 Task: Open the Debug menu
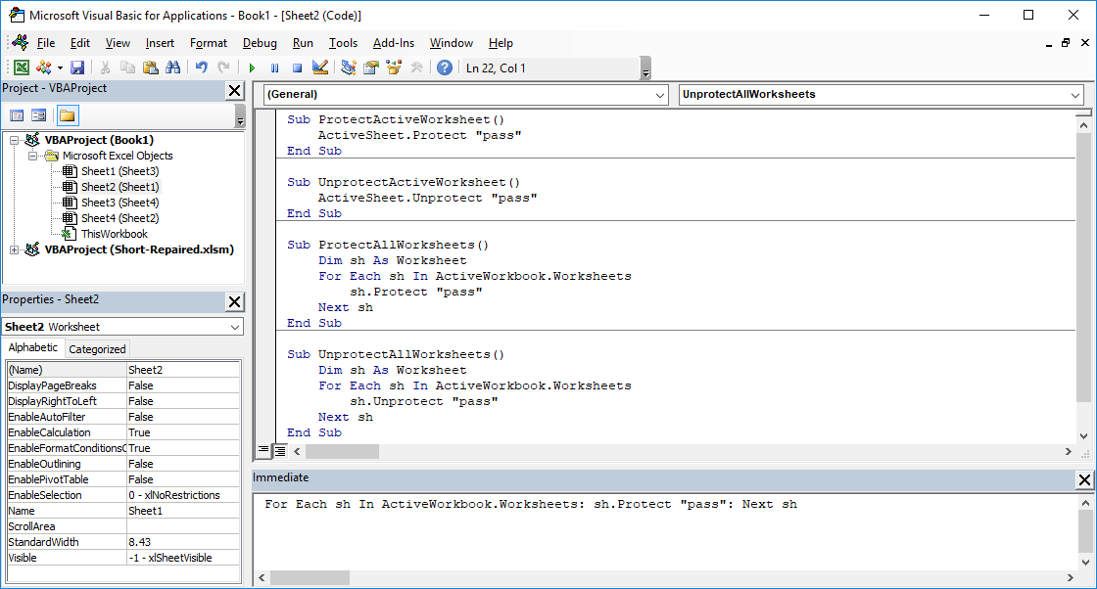(x=260, y=43)
